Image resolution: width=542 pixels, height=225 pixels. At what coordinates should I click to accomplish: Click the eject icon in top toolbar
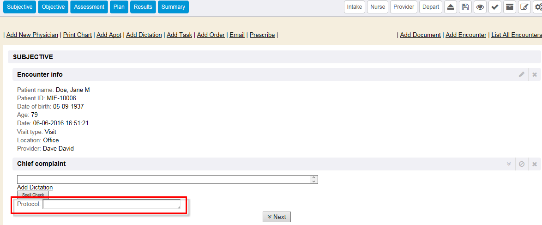[x=451, y=7]
